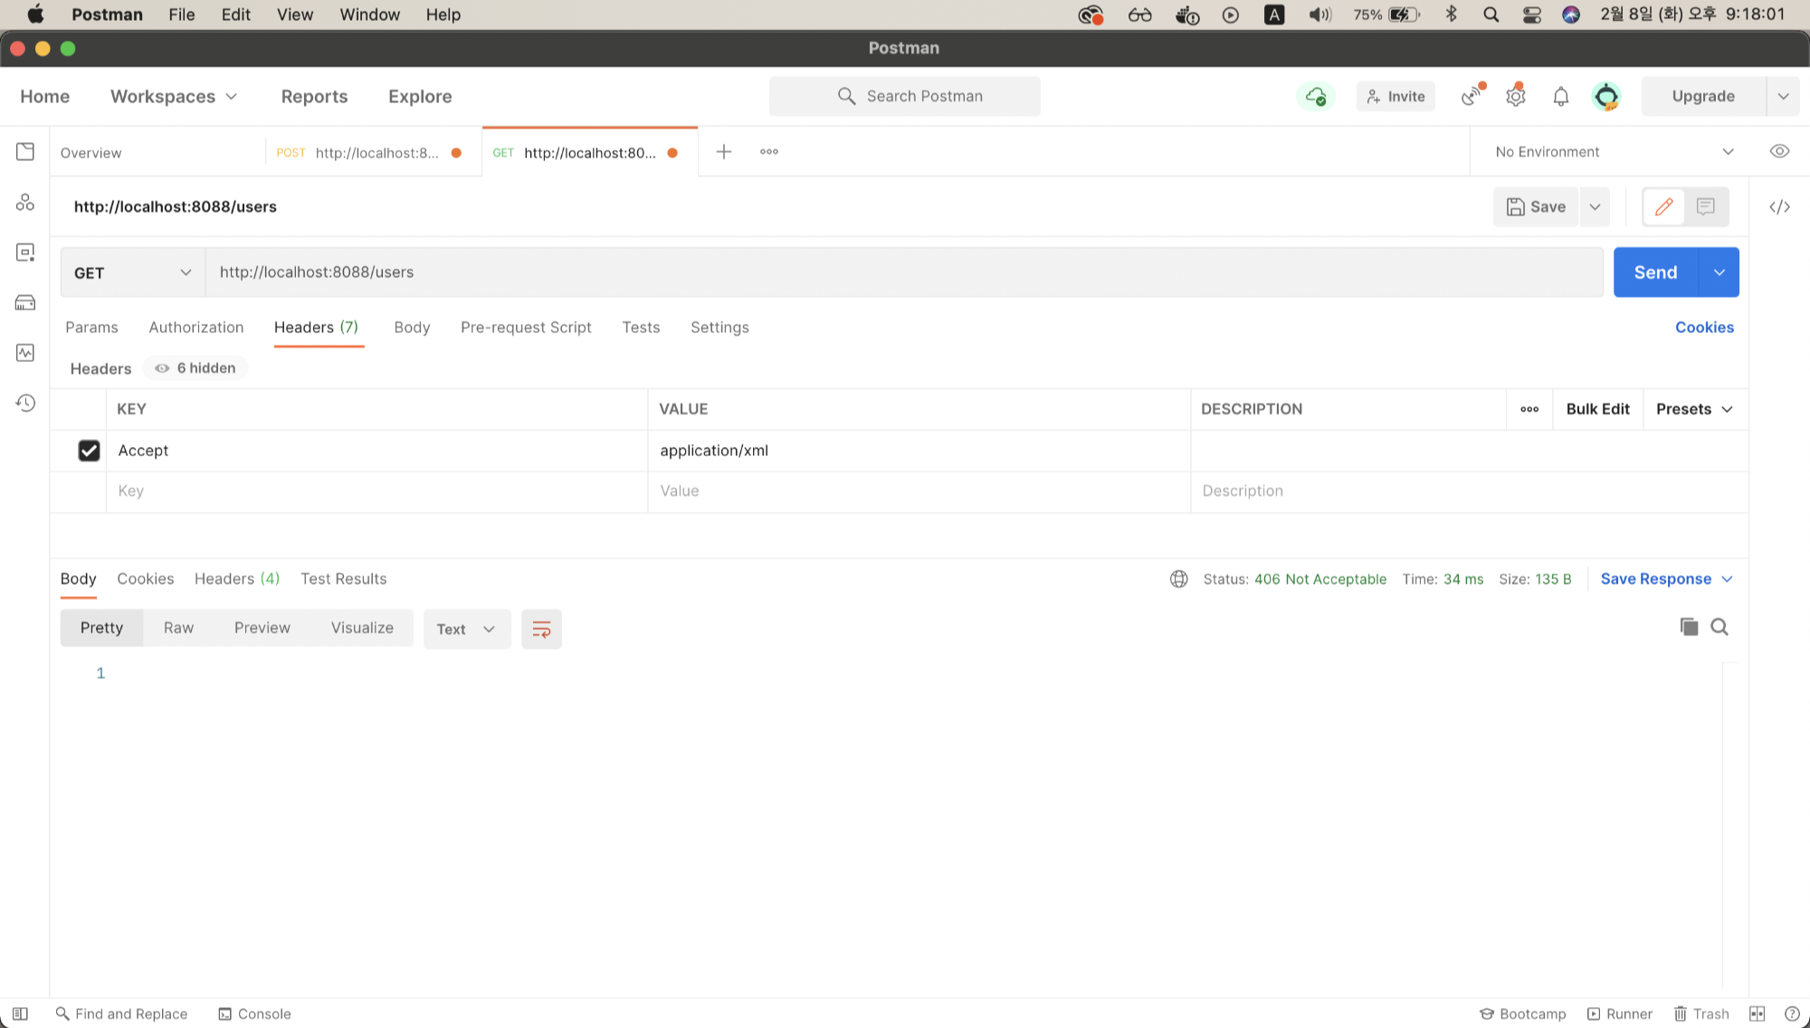This screenshot has width=1810, height=1028.
Task: Show the 6 hidden headers
Action: pos(195,368)
